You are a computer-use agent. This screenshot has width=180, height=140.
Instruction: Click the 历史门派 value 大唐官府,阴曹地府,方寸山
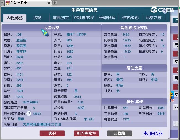(x=42, y=125)
